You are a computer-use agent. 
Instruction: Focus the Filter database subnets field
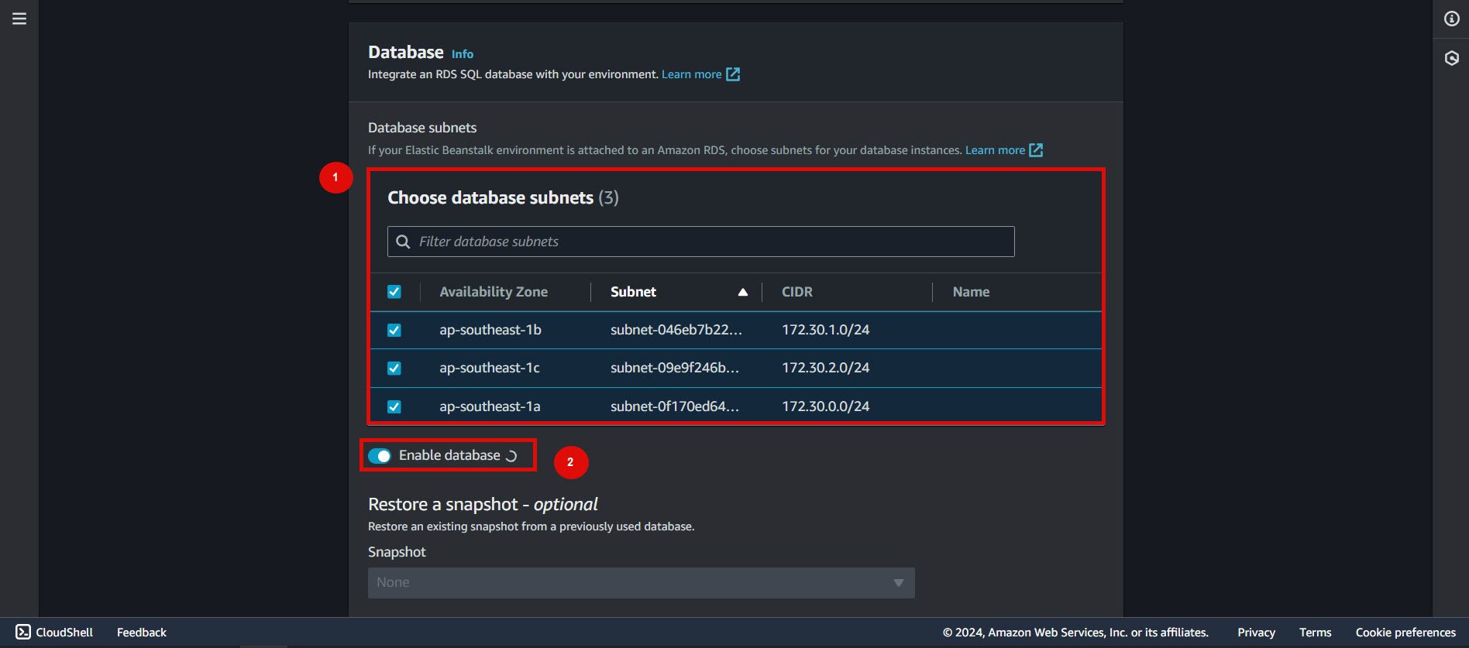point(700,242)
